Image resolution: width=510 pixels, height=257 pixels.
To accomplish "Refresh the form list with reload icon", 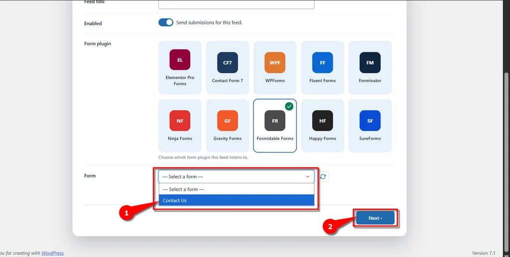I will click(323, 177).
